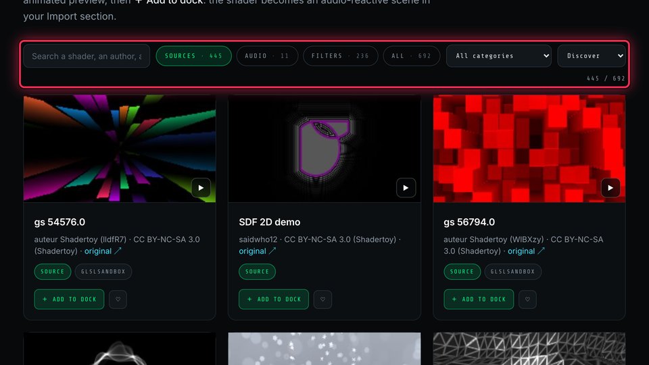Click the gs 54576.0 title
The width and height of the screenshot is (649, 365).
pyautogui.click(x=59, y=222)
